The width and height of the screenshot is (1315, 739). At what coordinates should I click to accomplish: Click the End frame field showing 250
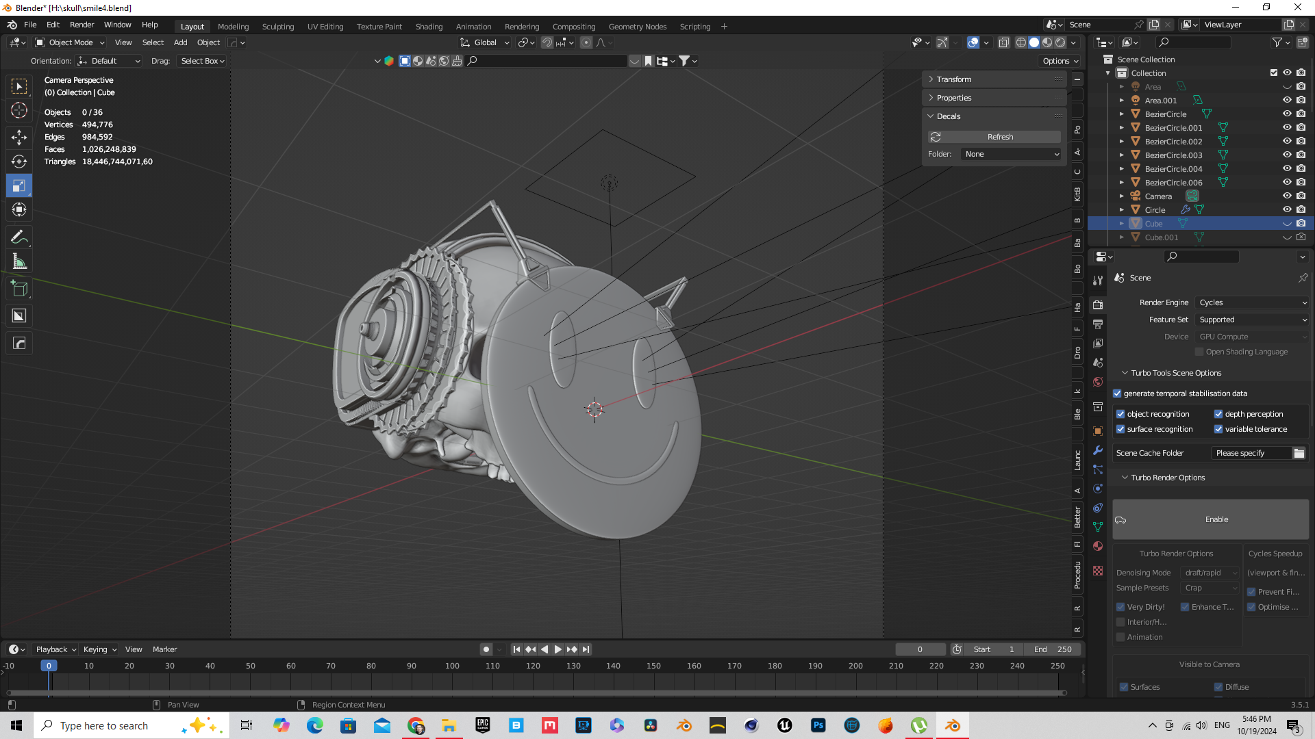[x=1053, y=649]
